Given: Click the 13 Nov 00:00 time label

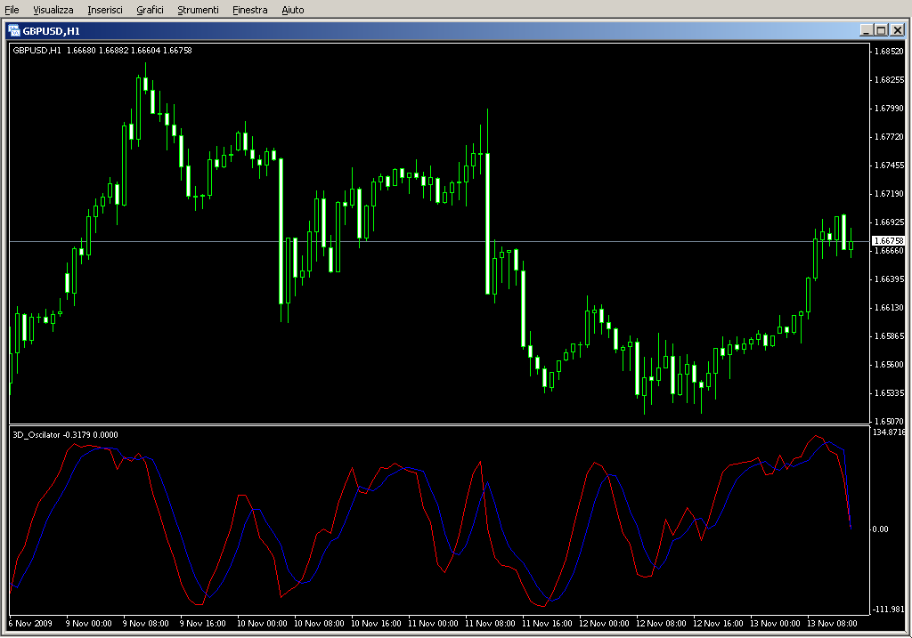Looking at the screenshot, I should pyautogui.click(x=775, y=623).
